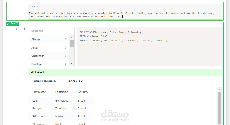Viewport: 230px width, 125px height.
Task: Click the Martins last name cell
Action: [x=60, y=117]
